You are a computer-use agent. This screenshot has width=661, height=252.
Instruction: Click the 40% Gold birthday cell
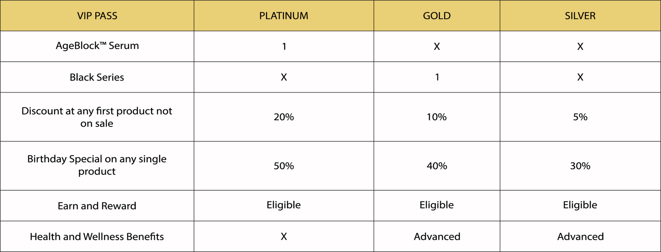point(437,166)
